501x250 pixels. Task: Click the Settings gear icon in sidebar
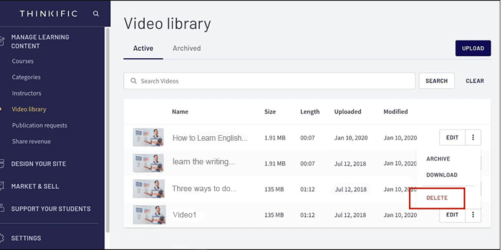2,238
